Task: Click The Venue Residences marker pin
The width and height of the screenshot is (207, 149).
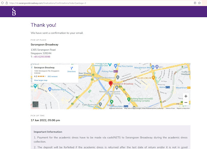Action: click(x=118, y=77)
